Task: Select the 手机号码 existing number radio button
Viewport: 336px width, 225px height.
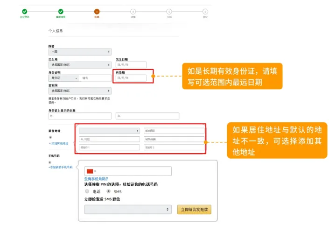Action: [50, 162]
